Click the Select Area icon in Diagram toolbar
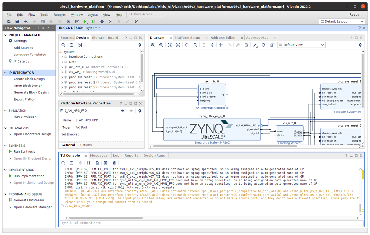Image resolution: width=370 pixels, height=235 pixels. [x=178, y=45]
